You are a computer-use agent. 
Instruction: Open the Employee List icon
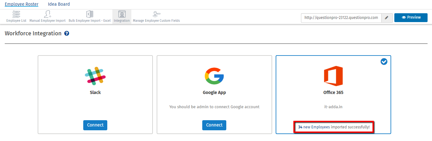[16, 14]
